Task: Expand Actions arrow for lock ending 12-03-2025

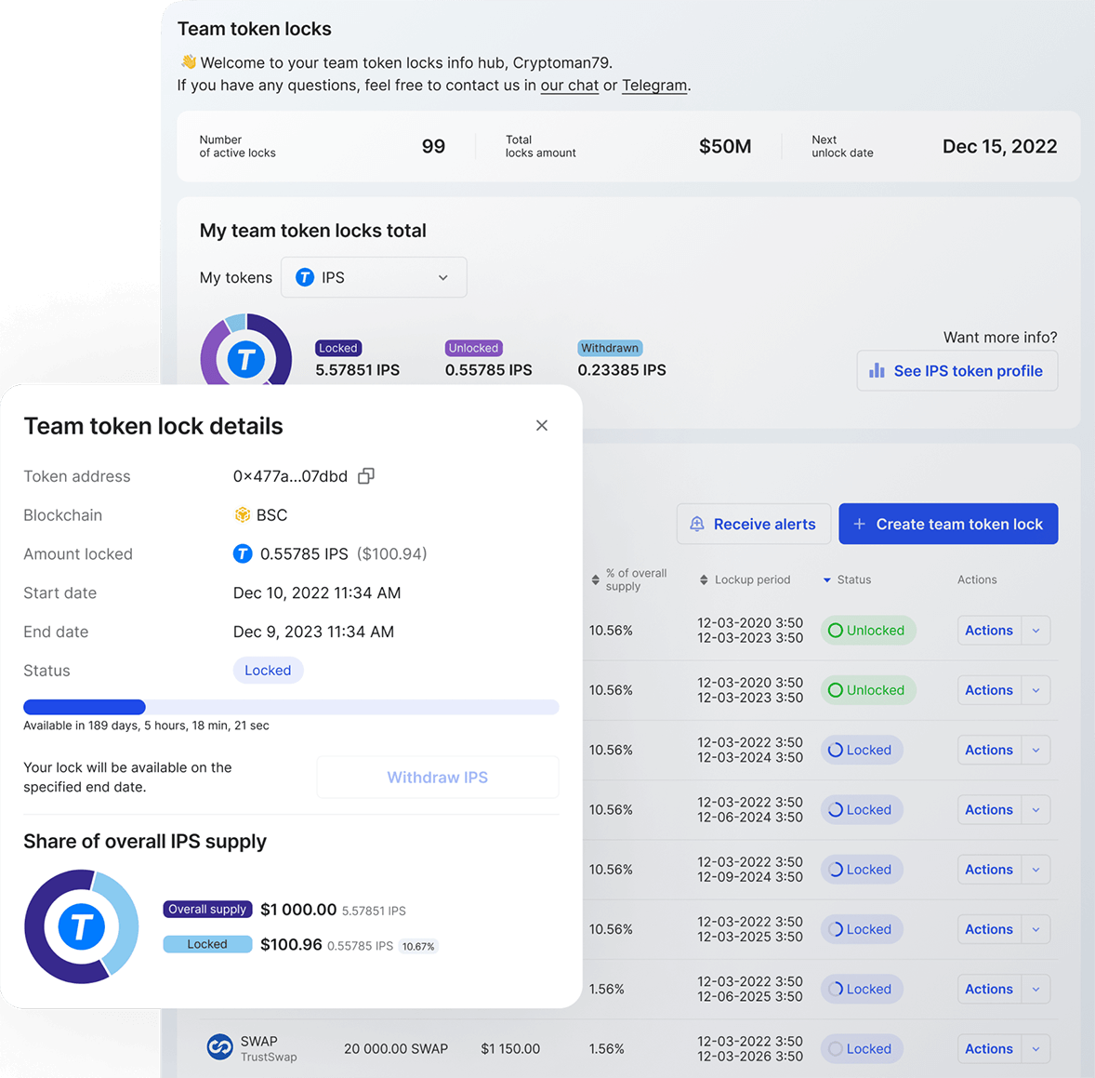Action: click(1036, 929)
